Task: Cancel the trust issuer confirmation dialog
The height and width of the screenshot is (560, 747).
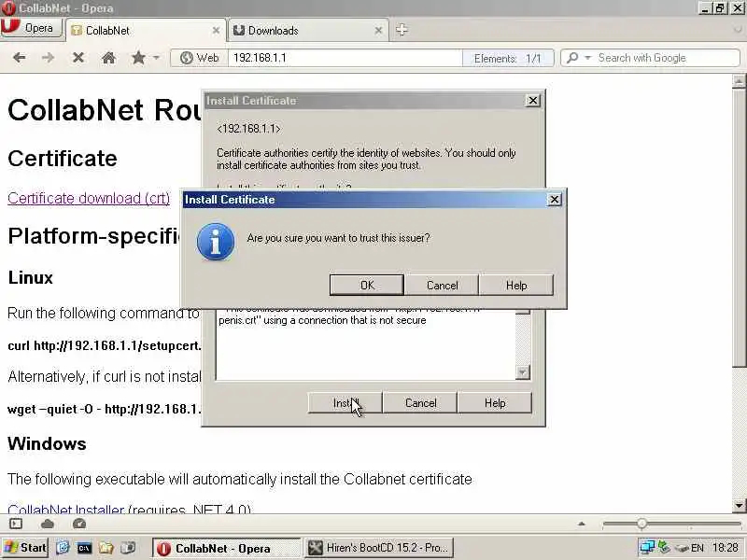Action: [442, 285]
